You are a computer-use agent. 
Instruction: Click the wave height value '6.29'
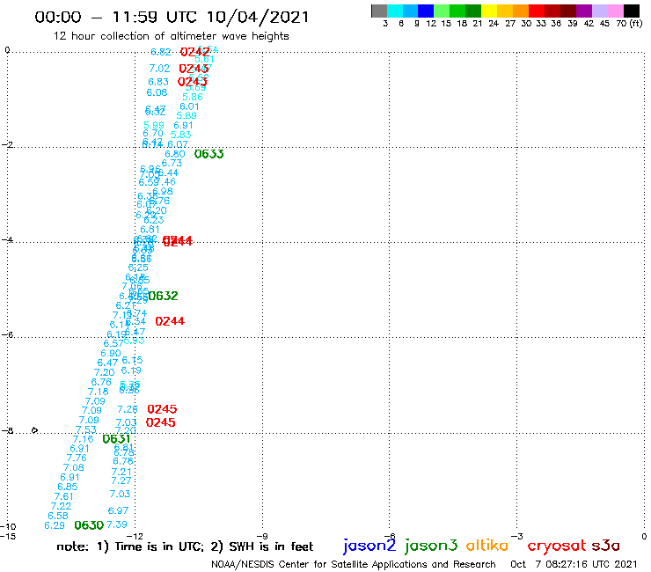pyautogui.click(x=55, y=525)
